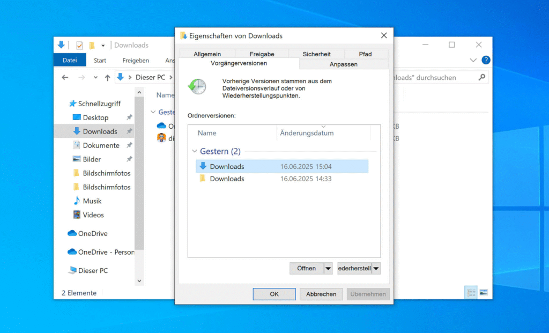549x333 pixels.
Task: Switch to large icons view icon
Action: (484, 292)
